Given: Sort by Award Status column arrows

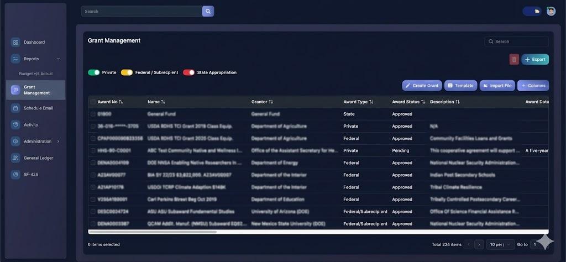Looking at the screenshot, I should point(423,102).
